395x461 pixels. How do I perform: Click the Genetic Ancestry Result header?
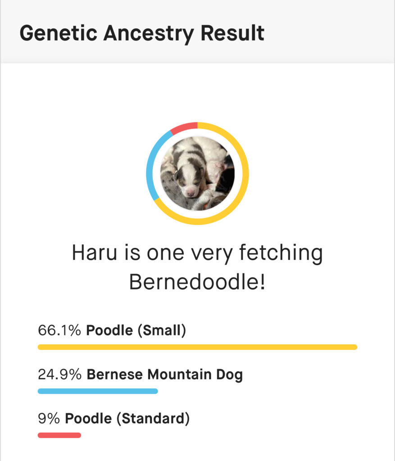click(x=142, y=33)
